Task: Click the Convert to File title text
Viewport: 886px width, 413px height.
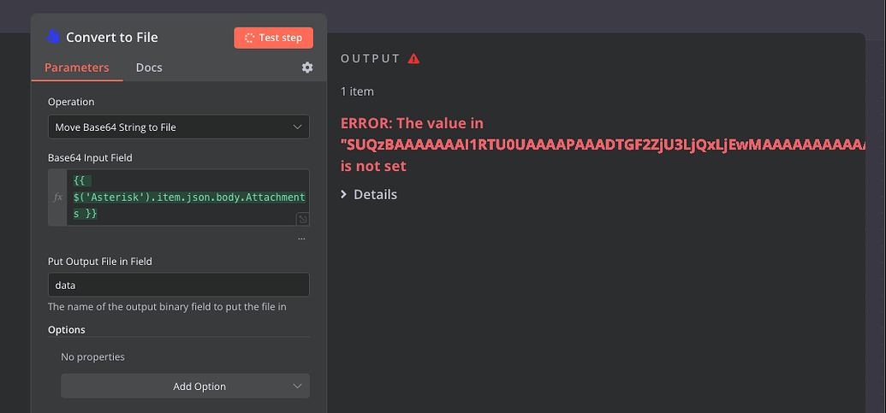Action: click(112, 38)
